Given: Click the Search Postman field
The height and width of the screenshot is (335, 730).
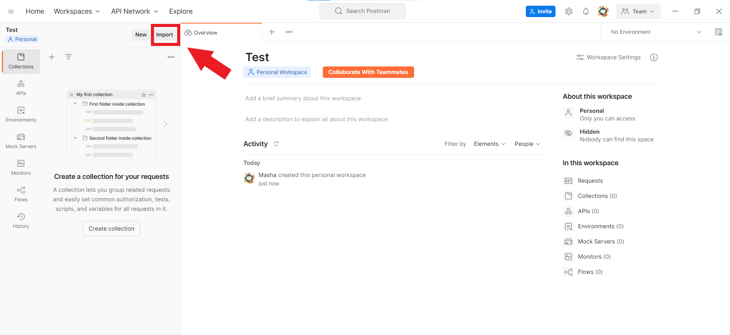Looking at the screenshot, I should tap(362, 11).
